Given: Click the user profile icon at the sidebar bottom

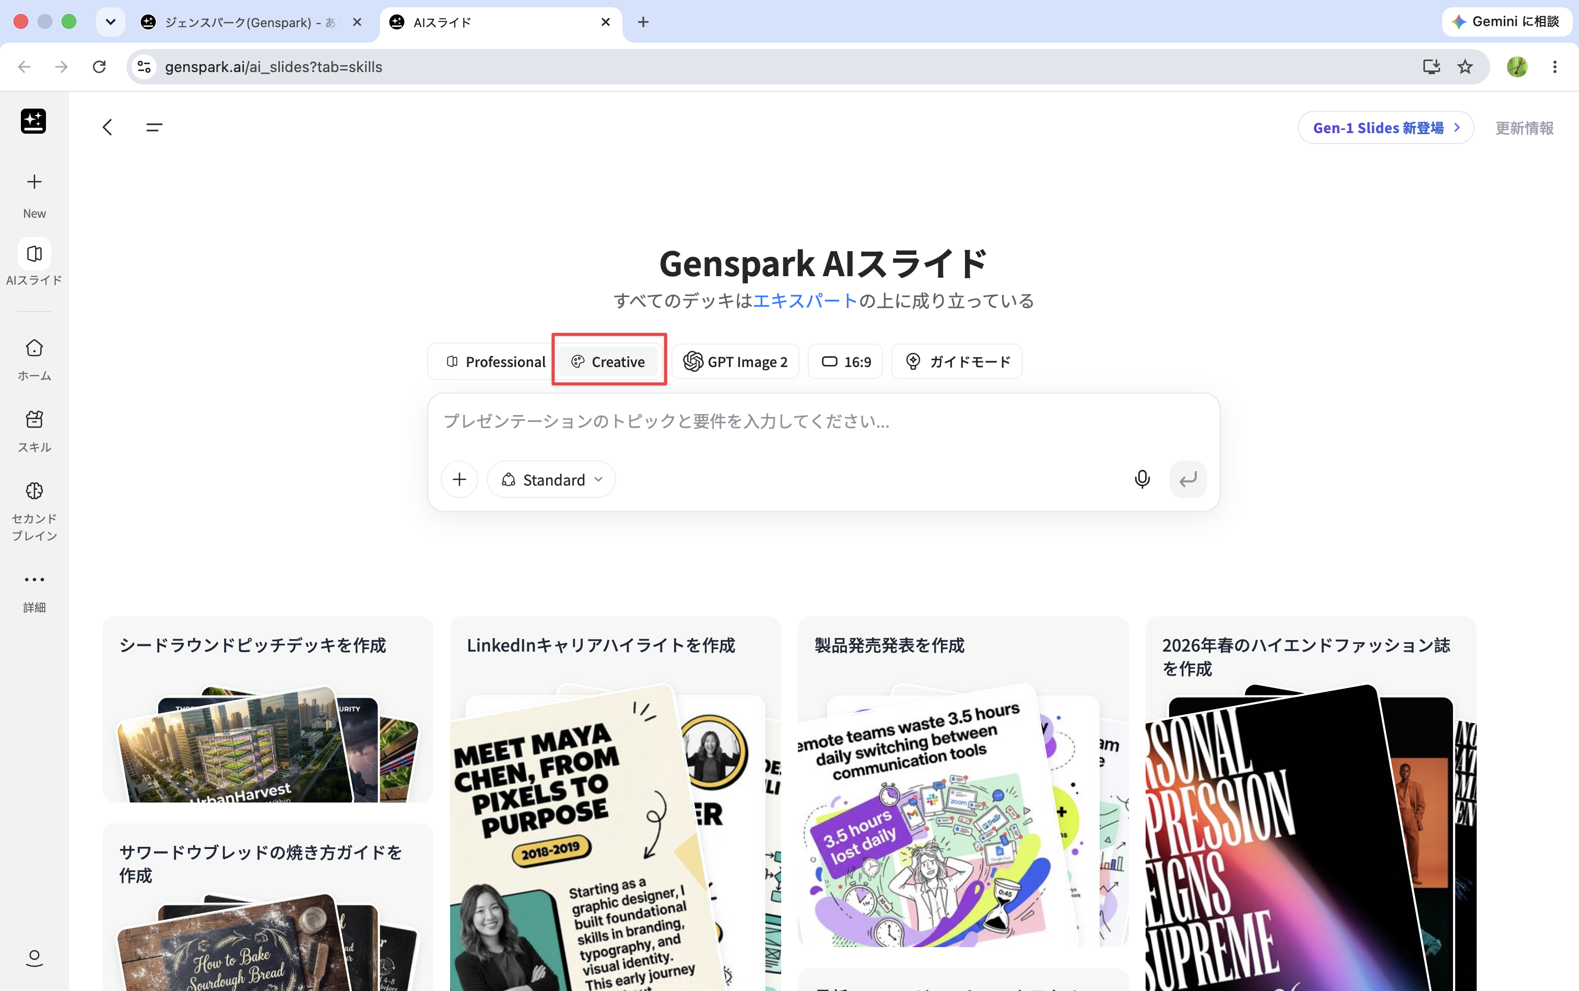Looking at the screenshot, I should coord(34,958).
